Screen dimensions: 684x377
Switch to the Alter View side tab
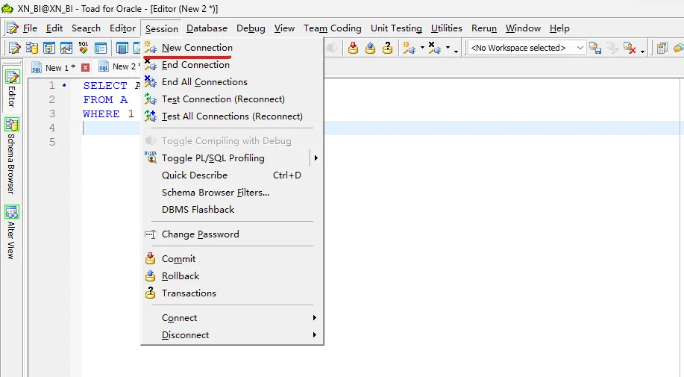(11, 232)
